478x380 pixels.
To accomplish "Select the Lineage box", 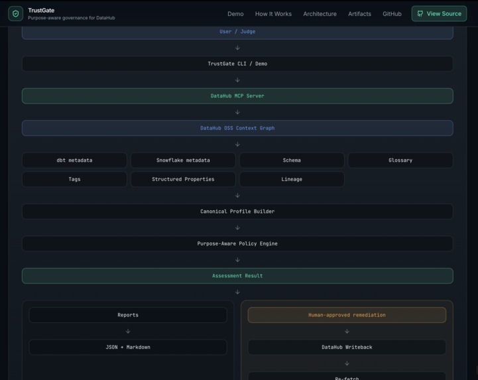I will click(292, 179).
